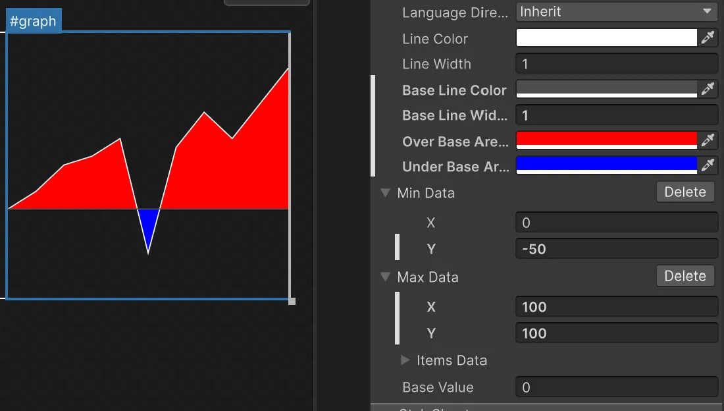Click the Base Line Width field
Viewport: 724px width, 411px height.
616,115
